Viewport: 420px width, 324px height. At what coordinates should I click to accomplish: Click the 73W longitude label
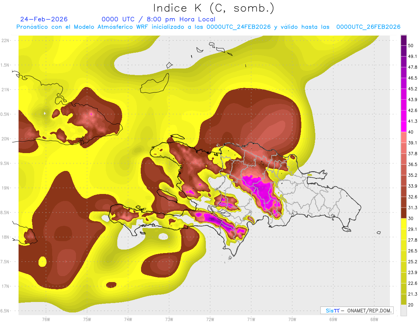pyautogui.click(x=169, y=319)
